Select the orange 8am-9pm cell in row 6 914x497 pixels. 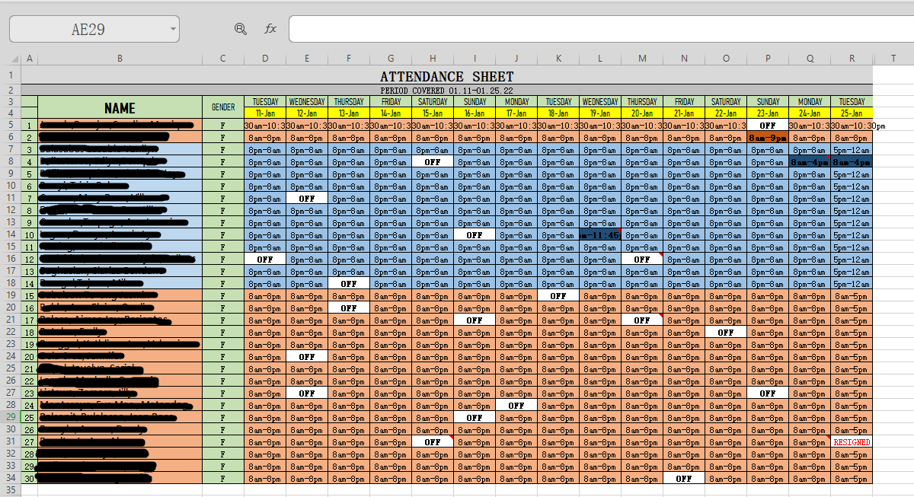tap(768, 138)
